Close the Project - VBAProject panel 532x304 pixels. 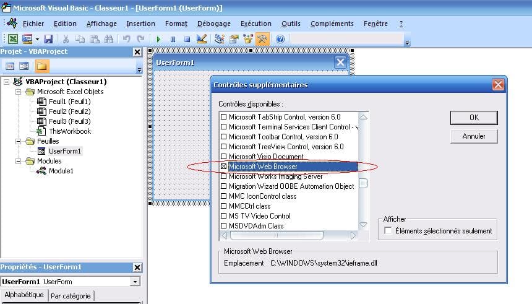[137, 52]
